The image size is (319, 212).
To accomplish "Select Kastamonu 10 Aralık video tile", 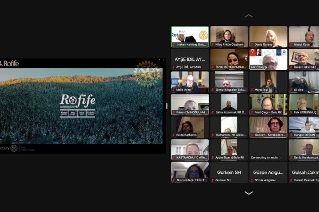I will pos(229,127).
